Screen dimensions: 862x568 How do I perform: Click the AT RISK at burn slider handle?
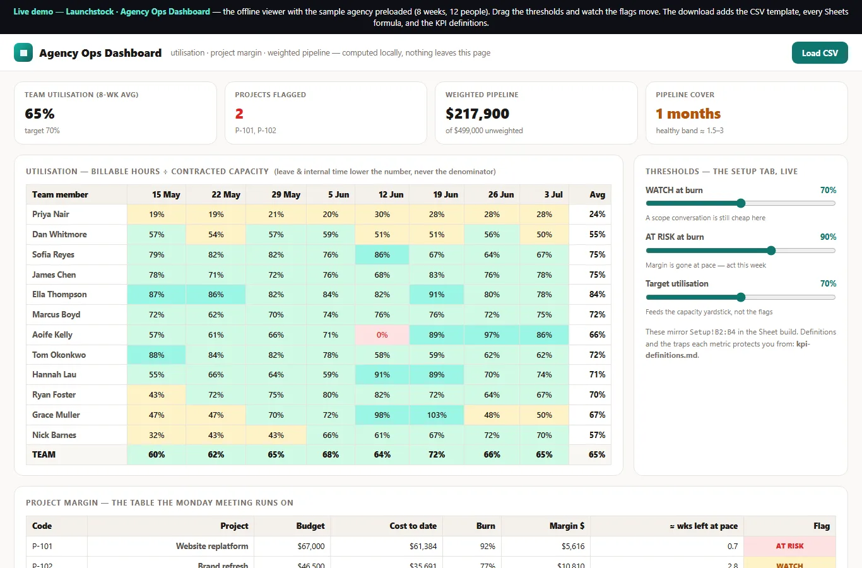point(770,251)
